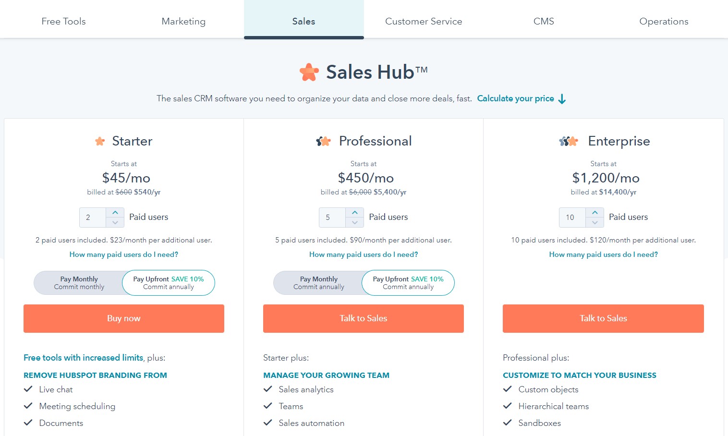Click the Starter plan star icon
The height and width of the screenshot is (436, 728).
tap(100, 141)
